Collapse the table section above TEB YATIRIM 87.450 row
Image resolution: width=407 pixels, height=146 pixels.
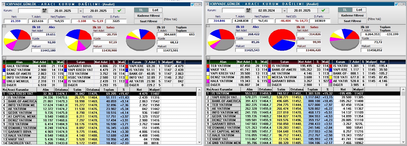(x=208, y=58)
